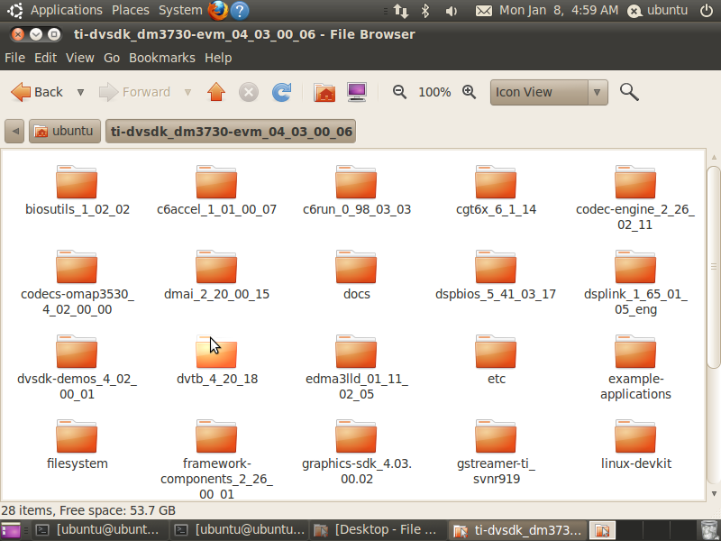Image resolution: width=721 pixels, height=541 pixels.
Task: Select the codecs-omap3530_4_02_00_00 folder
Action: coord(77,282)
